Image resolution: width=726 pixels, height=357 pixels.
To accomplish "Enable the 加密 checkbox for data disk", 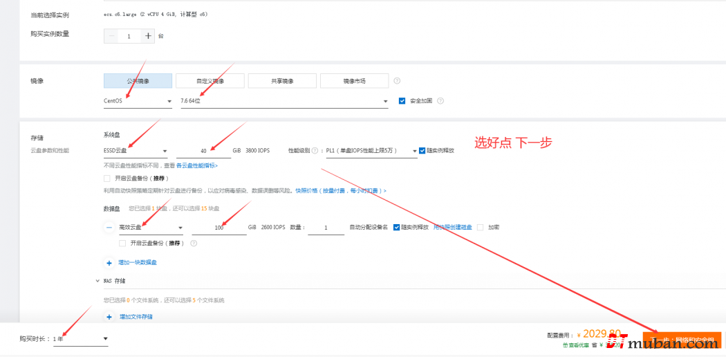I will pos(481,227).
